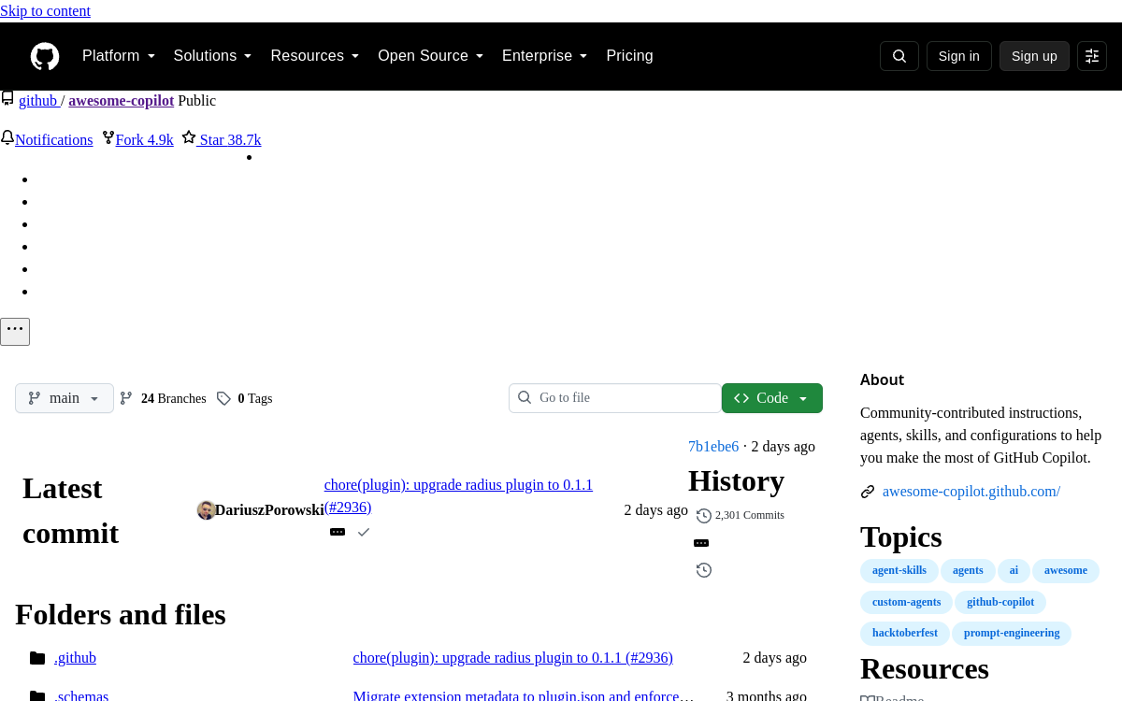Open the three-dot overflow menu button
Image resolution: width=1122 pixels, height=701 pixels.
(x=15, y=332)
